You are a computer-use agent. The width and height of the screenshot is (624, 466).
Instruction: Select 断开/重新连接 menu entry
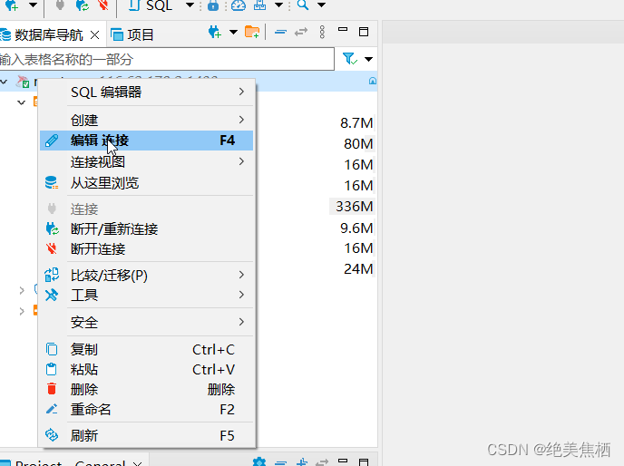coord(146,228)
